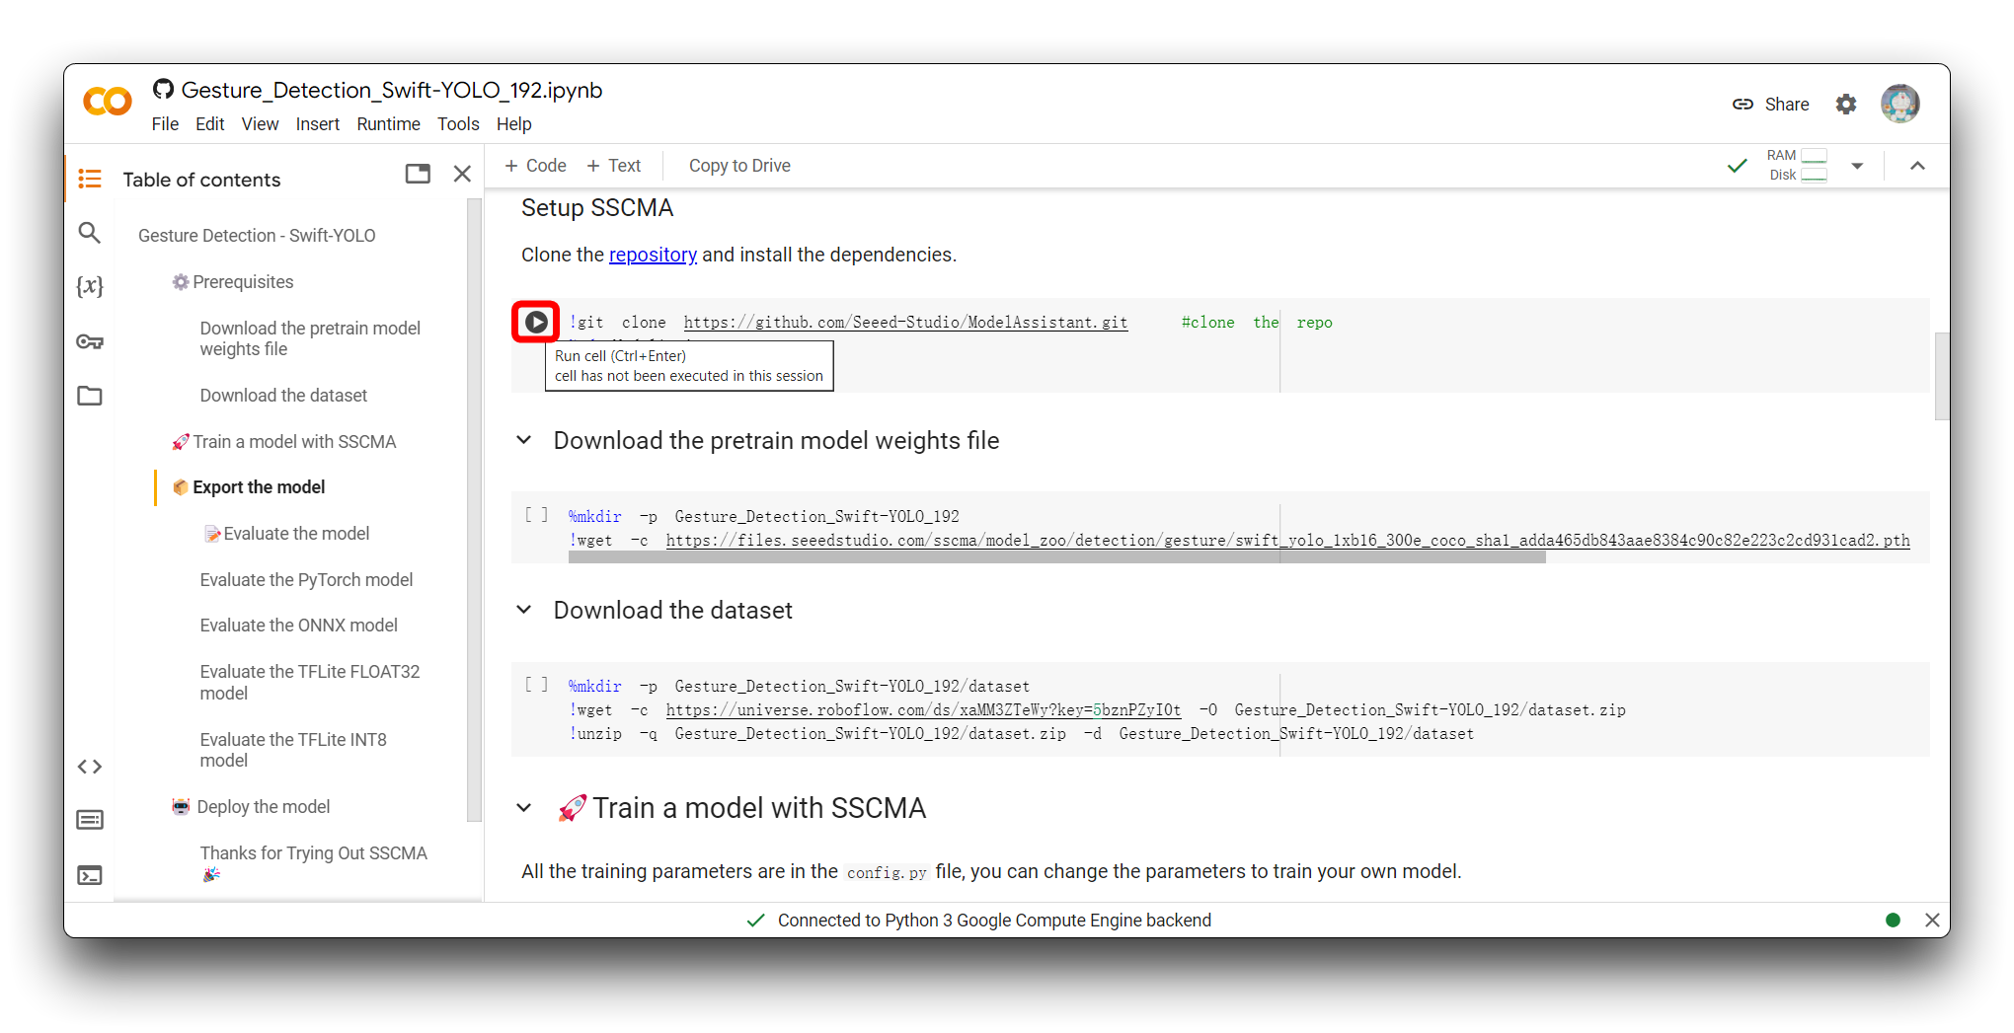Jump to Prerequisites in contents
The width and height of the screenshot is (2014, 1033).
tap(232, 282)
